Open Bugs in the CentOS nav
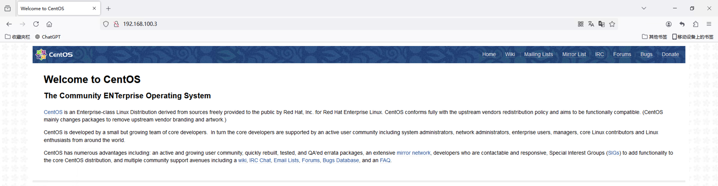 pyautogui.click(x=646, y=55)
